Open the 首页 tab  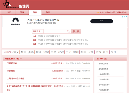9,12
